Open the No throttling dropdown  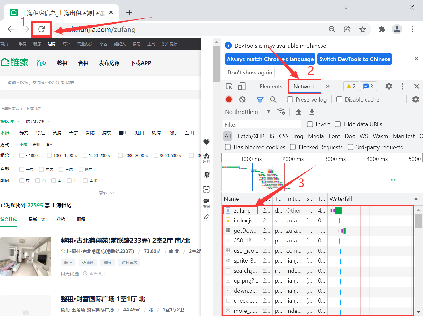[x=248, y=112]
